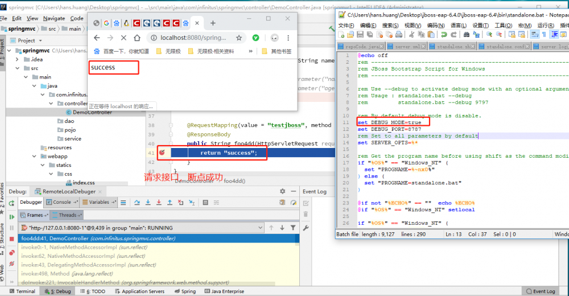Toggle Mute Breakpoints icon in debugger
The width and height of the screenshot is (569, 296).
click(11, 264)
